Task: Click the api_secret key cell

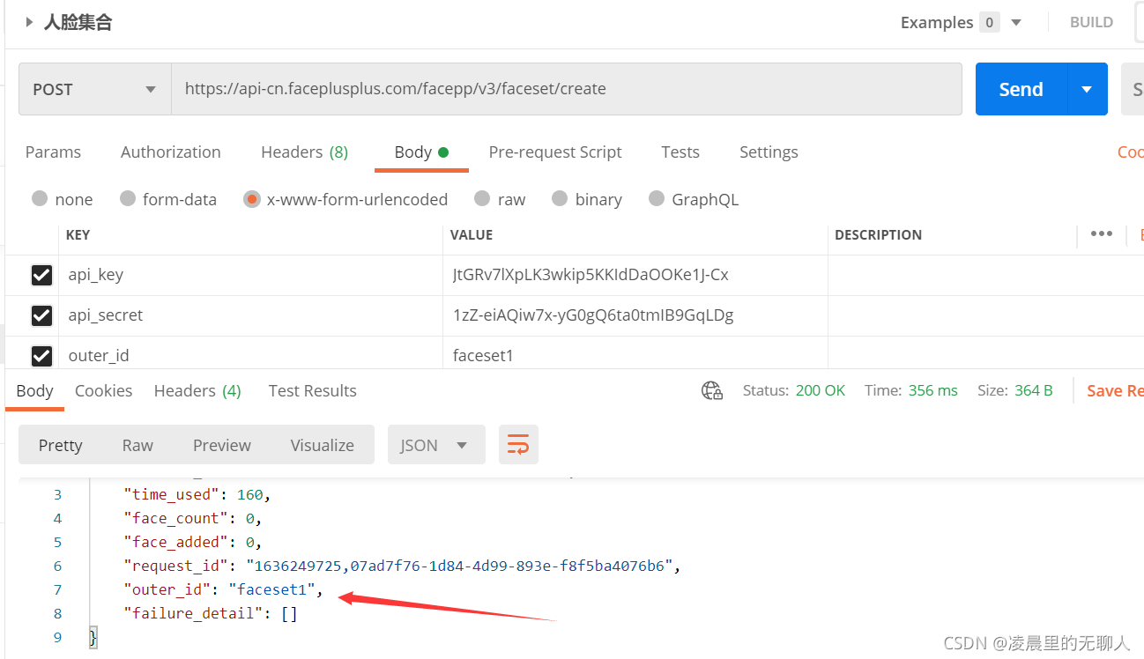Action: (250, 315)
